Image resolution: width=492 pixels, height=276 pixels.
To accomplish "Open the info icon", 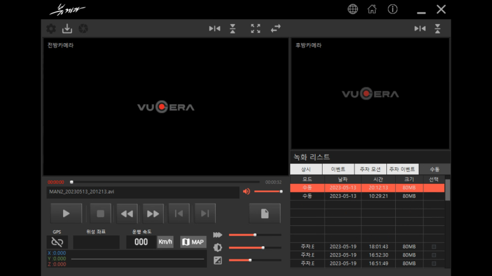I will tap(393, 9).
